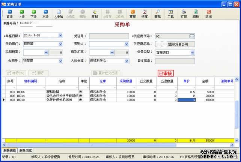Jump to last record (末条)
Screen dimensions: 241x162
[45, 14]
